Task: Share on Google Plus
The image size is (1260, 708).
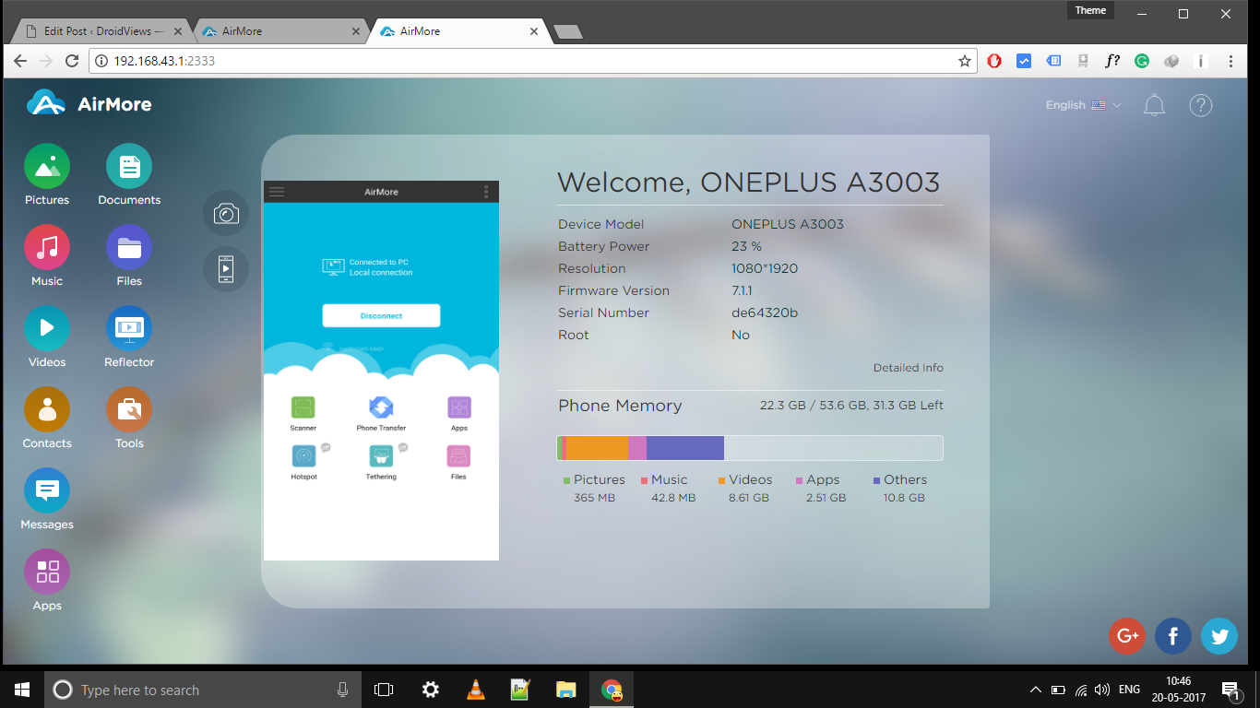Action: [x=1126, y=636]
